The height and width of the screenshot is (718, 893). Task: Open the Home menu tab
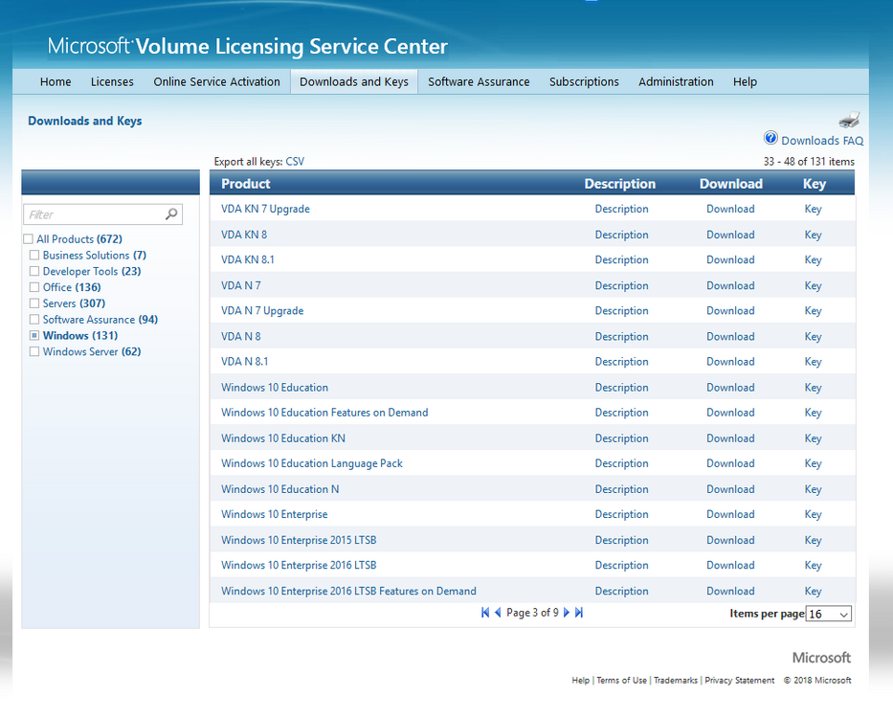[56, 81]
